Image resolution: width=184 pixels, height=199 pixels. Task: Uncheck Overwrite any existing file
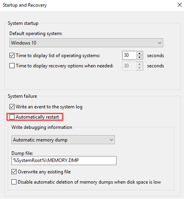pos(14,172)
